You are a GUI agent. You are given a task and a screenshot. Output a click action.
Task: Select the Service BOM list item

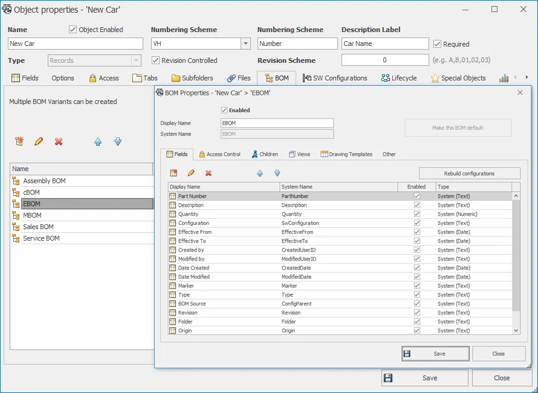[41, 238]
